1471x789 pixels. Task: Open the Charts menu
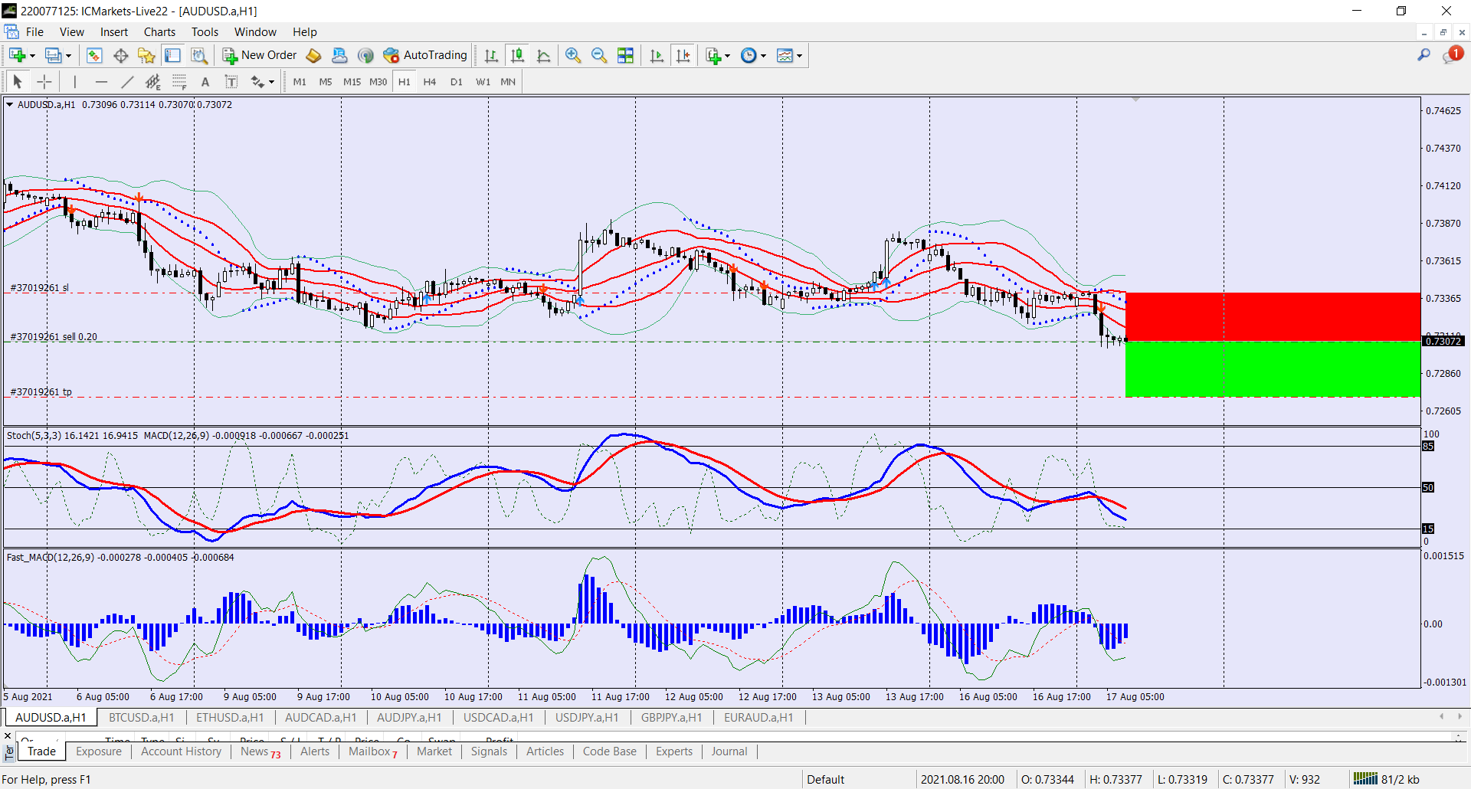pos(159,32)
